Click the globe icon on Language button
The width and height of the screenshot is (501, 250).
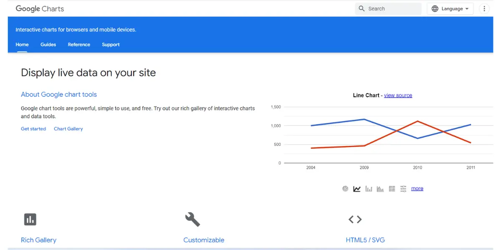[435, 9]
